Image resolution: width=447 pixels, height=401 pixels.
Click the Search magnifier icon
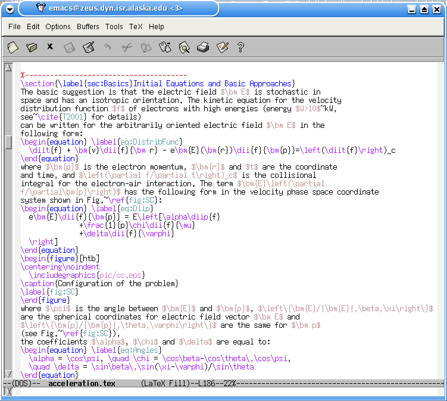point(184,46)
